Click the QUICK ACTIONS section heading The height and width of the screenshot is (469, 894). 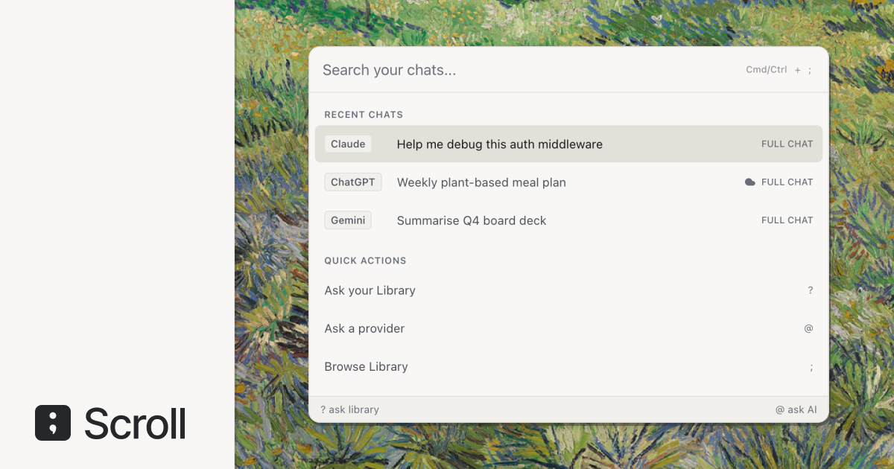[365, 261]
